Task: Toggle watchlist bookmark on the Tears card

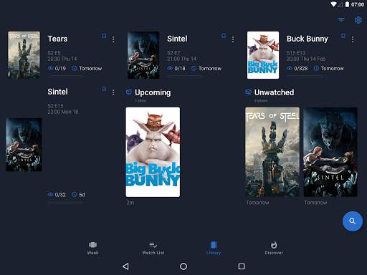Action: pos(104,36)
